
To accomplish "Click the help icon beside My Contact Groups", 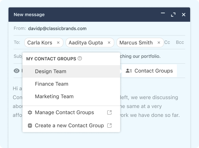I will [x=80, y=58].
